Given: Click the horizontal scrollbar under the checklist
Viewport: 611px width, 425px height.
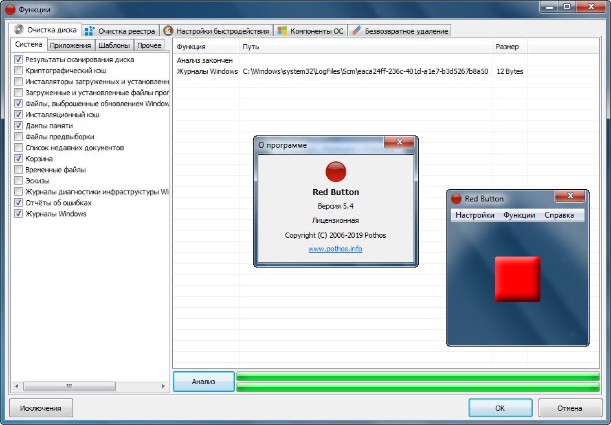Looking at the screenshot, I should pyautogui.click(x=91, y=386).
